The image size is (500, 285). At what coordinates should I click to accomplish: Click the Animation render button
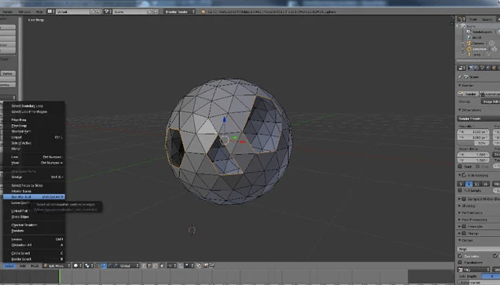coord(490,94)
